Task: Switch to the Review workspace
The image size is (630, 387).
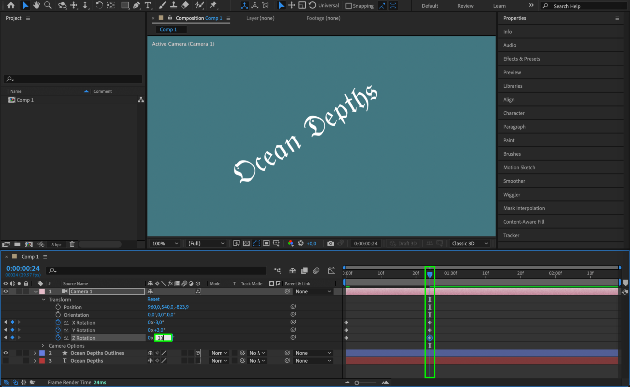Action: click(x=465, y=6)
